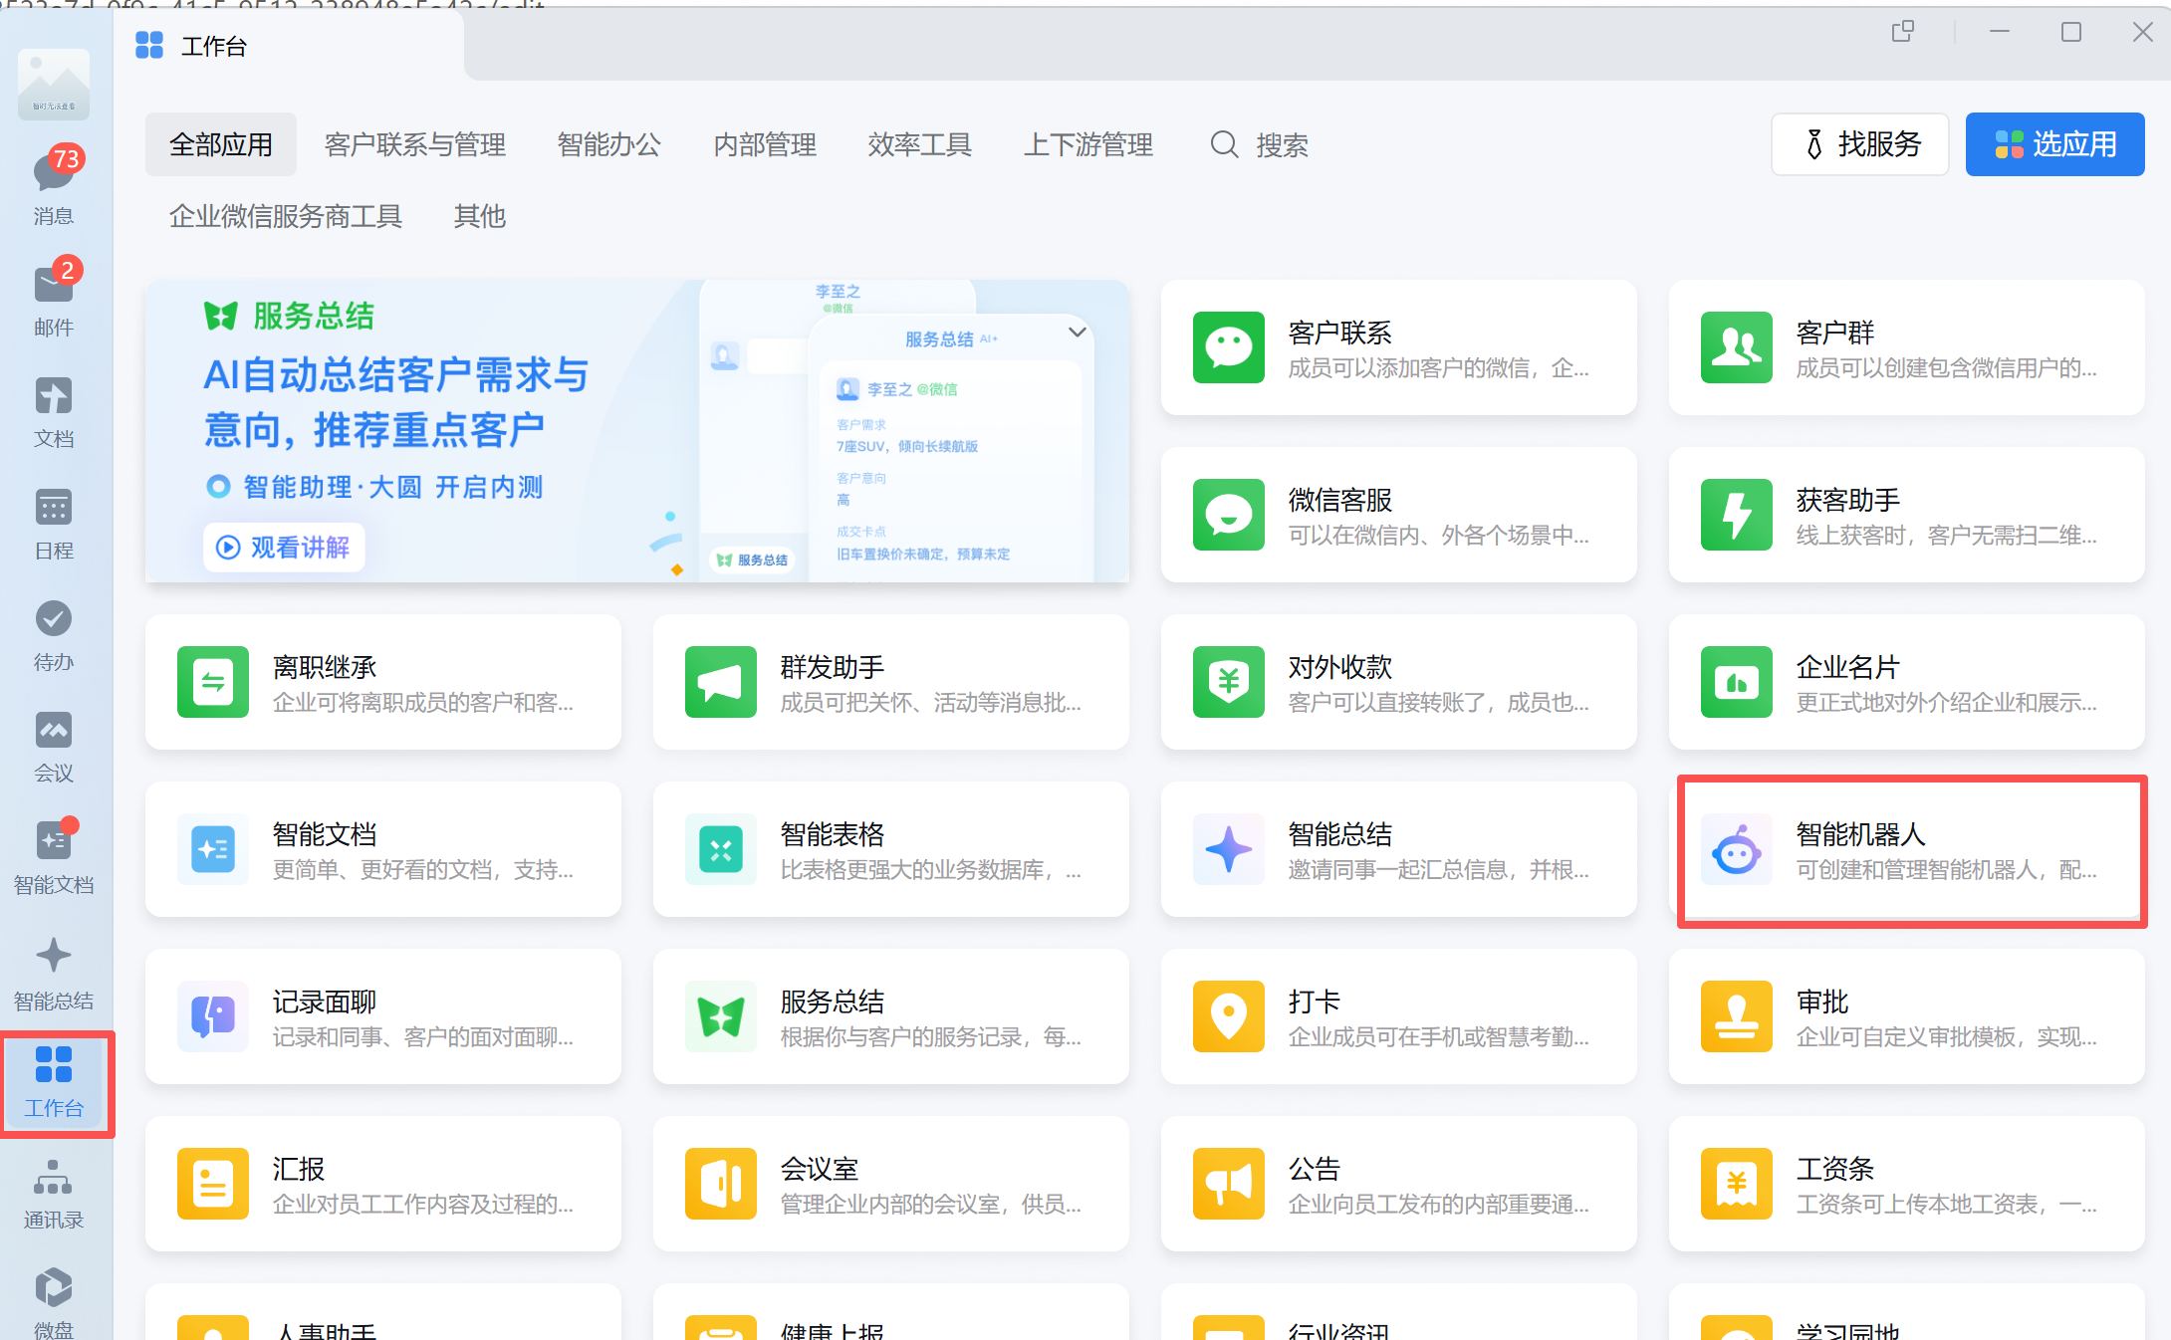Open the 会议室 app icon
The height and width of the screenshot is (1340, 2171).
(x=721, y=1184)
